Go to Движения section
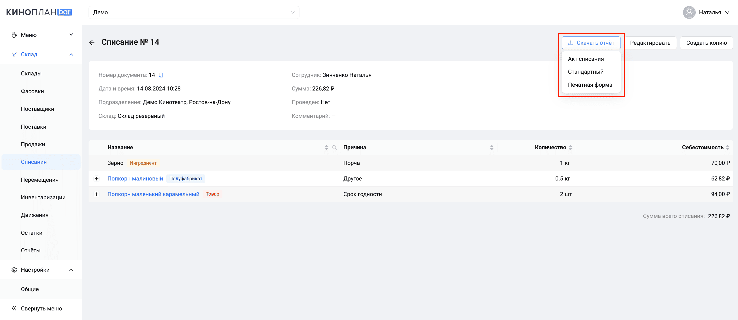 [35, 215]
